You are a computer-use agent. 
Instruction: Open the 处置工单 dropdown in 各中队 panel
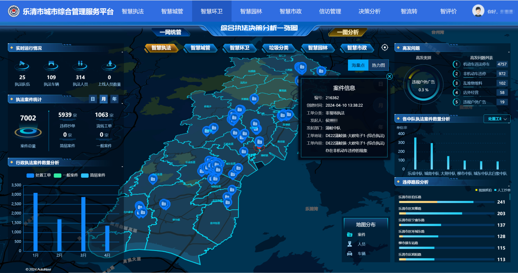coord(497,119)
